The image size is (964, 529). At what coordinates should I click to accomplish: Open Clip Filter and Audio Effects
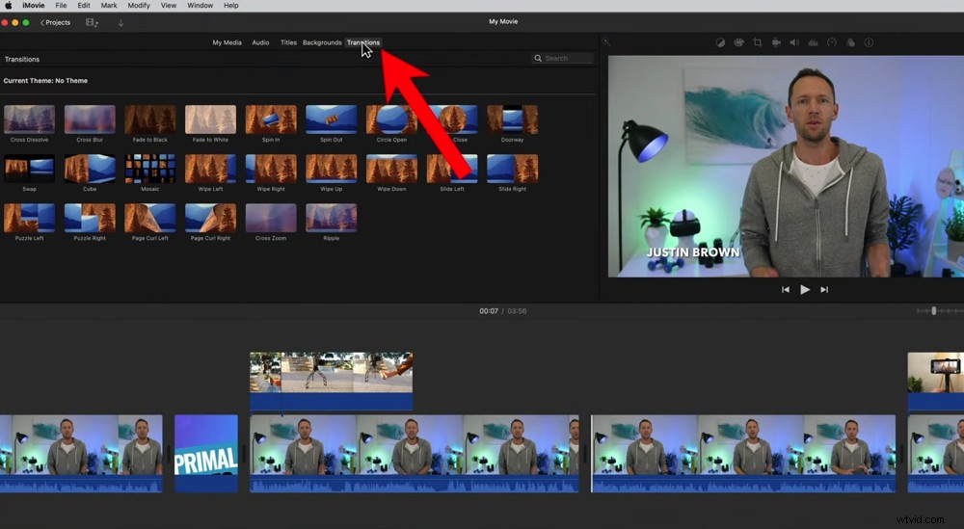[x=850, y=42]
